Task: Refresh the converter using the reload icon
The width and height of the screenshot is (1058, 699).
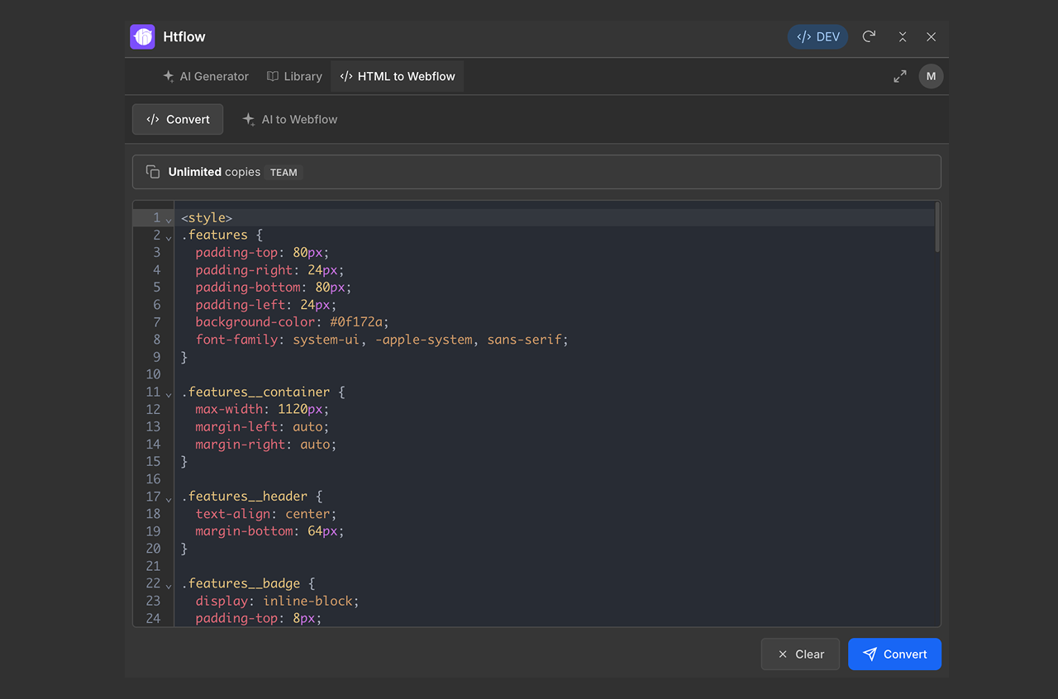Action: point(868,36)
